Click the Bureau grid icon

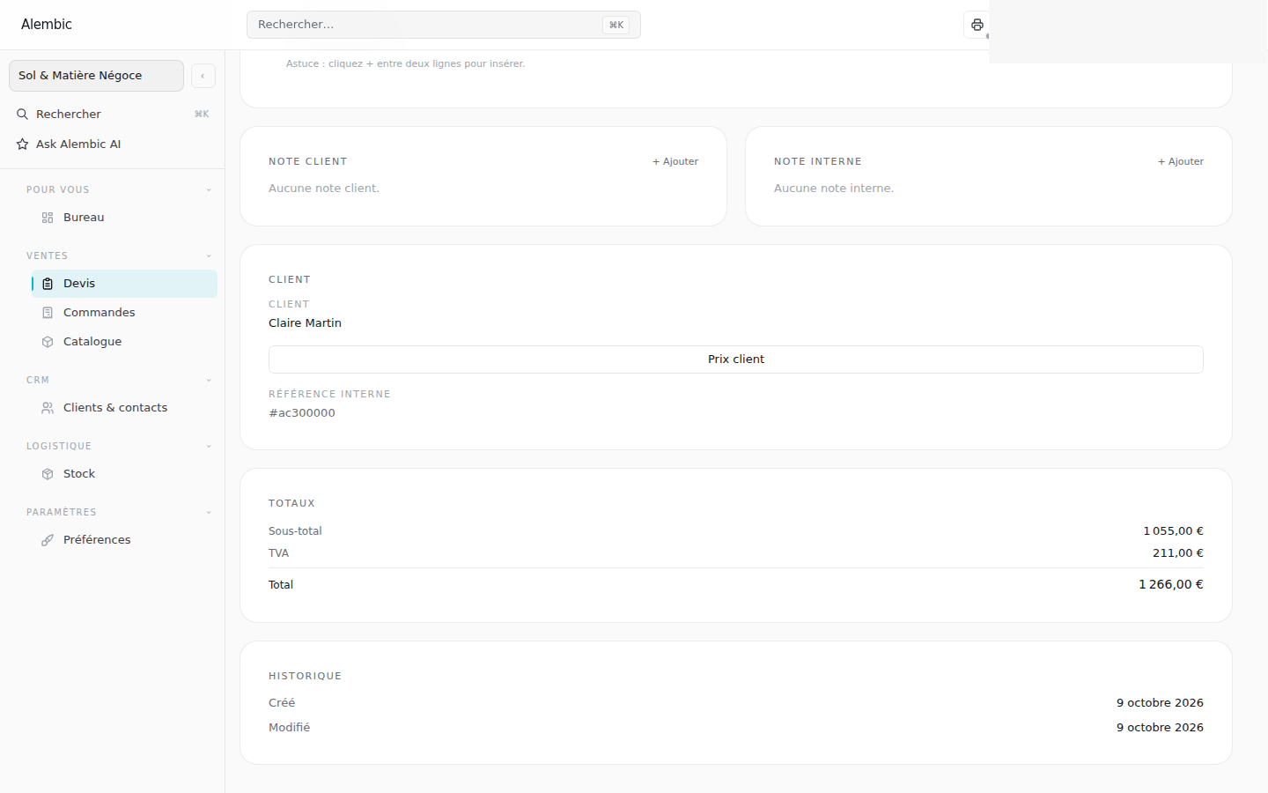point(48,218)
